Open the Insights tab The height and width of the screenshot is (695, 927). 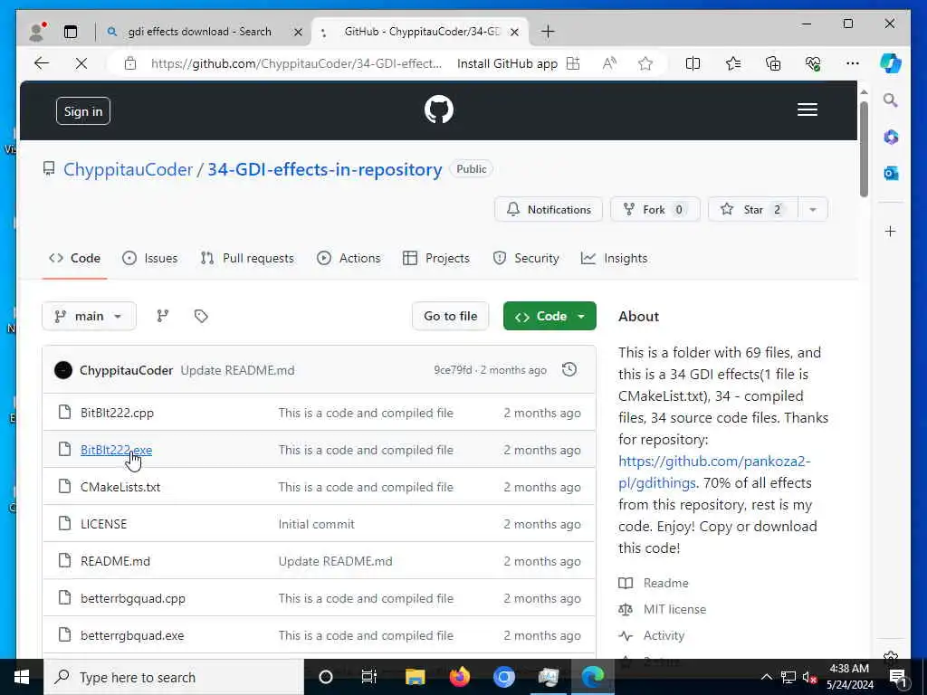[615, 258]
